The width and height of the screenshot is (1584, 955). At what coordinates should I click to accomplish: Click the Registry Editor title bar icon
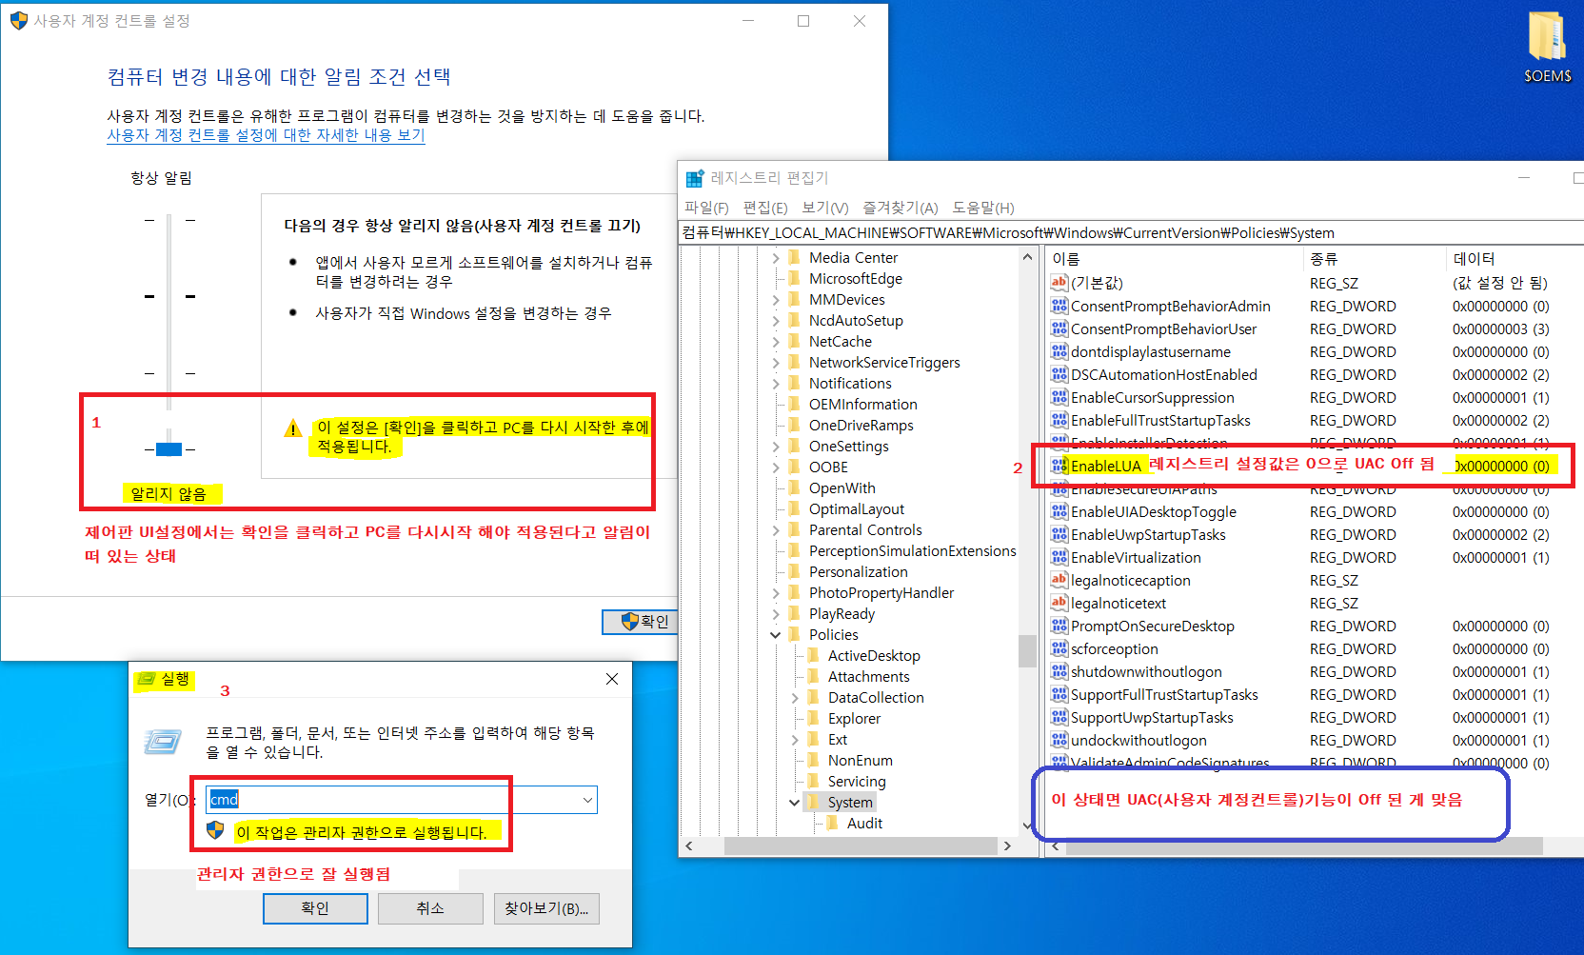pyautogui.click(x=695, y=178)
